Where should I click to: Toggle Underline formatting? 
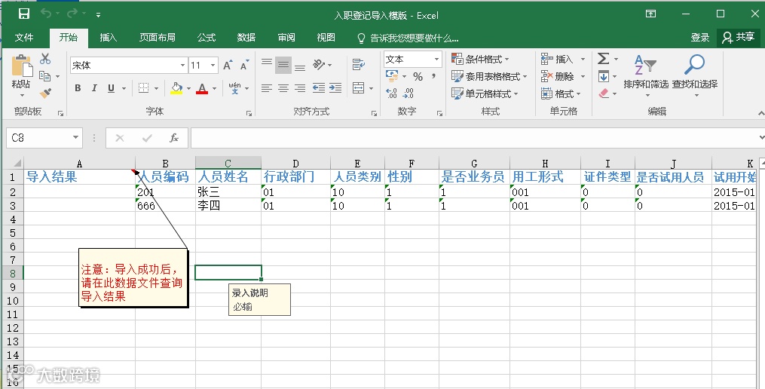[111, 88]
